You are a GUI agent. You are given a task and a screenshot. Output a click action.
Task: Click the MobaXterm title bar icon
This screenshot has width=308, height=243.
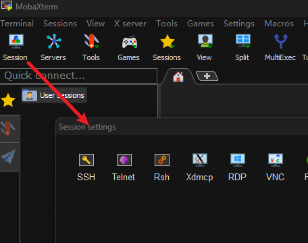[6, 6]
